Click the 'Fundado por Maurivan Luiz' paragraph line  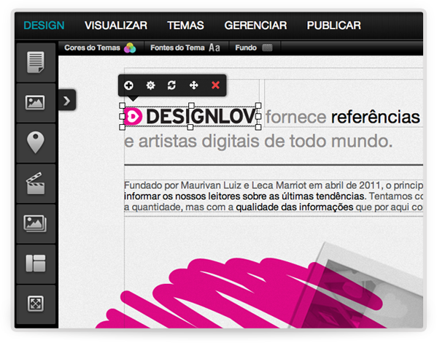point(273,185)
